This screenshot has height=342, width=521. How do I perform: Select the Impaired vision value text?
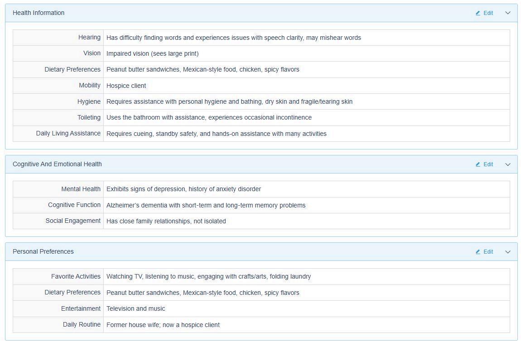[x=152, y=53]
